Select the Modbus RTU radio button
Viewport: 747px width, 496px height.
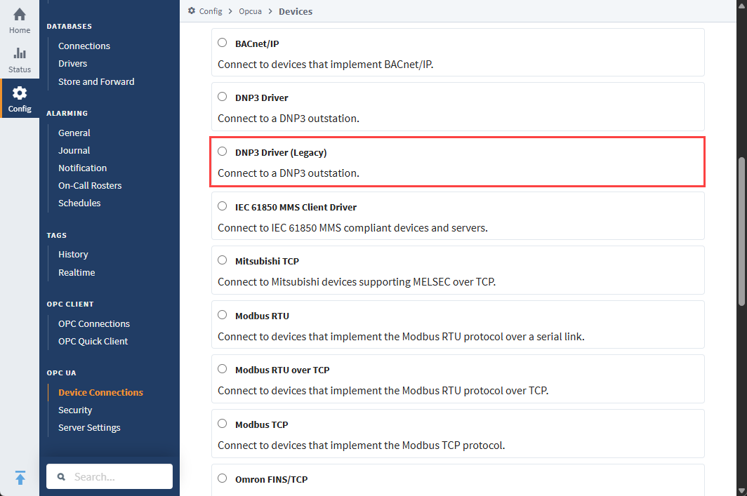pos(222,314)
